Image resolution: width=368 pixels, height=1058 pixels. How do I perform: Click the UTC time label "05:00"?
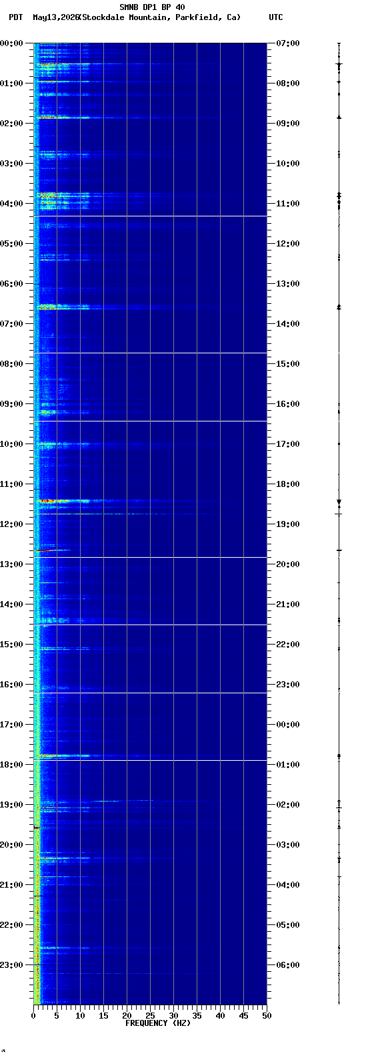(288, 925)
